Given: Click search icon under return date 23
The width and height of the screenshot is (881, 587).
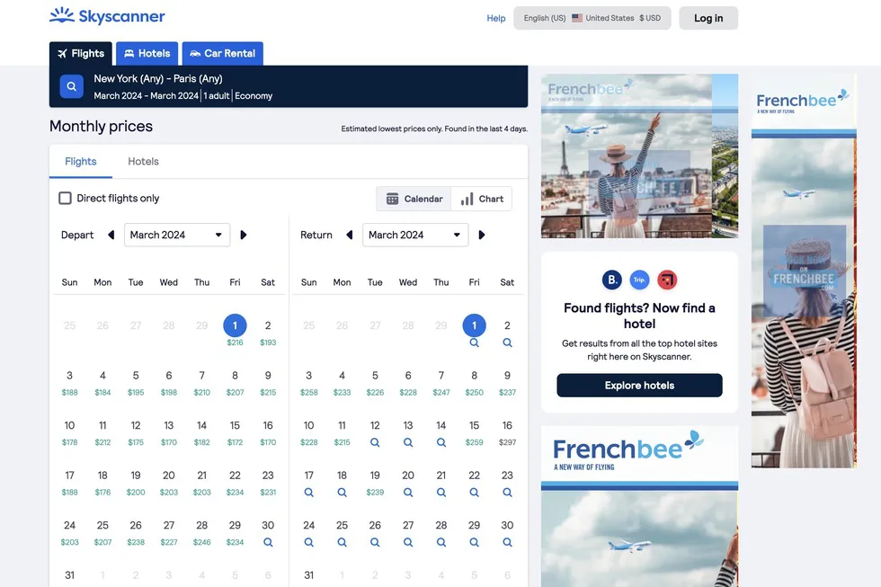Looking at the screenshot, I should point(507,493).
